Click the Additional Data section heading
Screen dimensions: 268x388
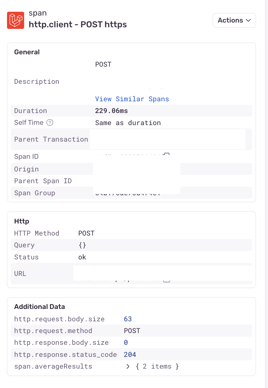(40, 307)
